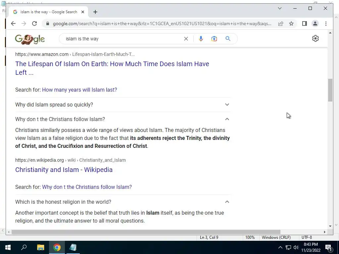339x254 pixels.
Task: Expand 'Why did Islam spread so quickly?'
Action: click(123, 105)
